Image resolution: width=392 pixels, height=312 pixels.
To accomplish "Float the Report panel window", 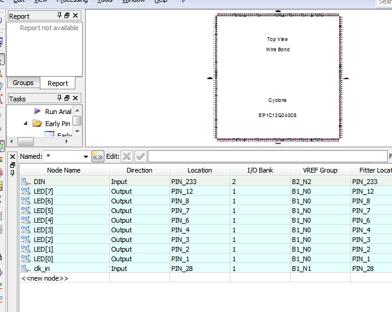I will coord(67,16).
